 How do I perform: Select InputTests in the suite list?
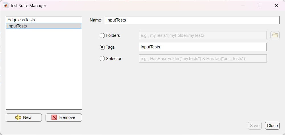17,26
